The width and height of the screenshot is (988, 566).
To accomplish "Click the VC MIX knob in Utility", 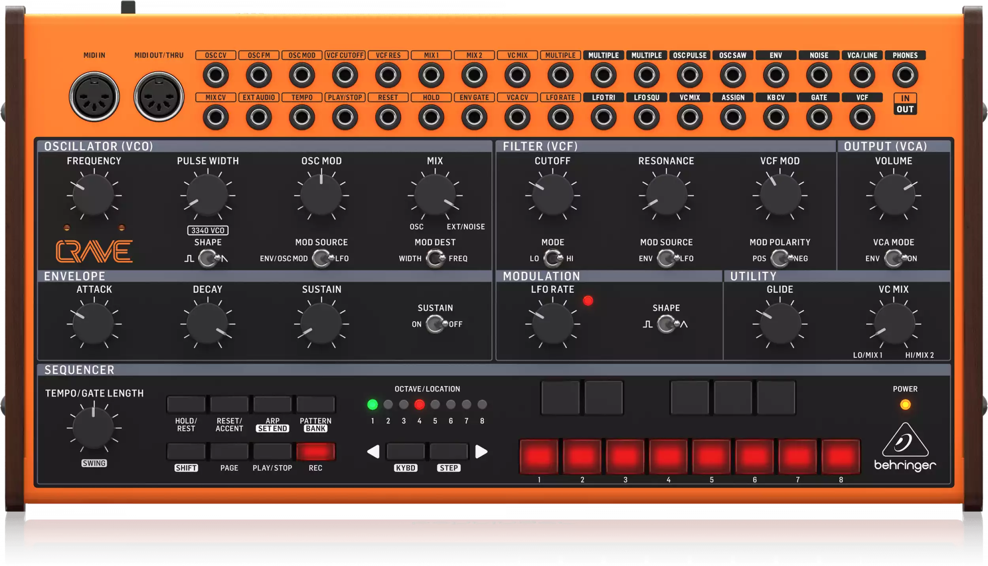I will tap(894, 324).
